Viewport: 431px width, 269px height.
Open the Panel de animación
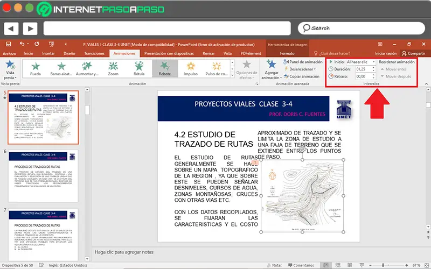pos(303,62)
